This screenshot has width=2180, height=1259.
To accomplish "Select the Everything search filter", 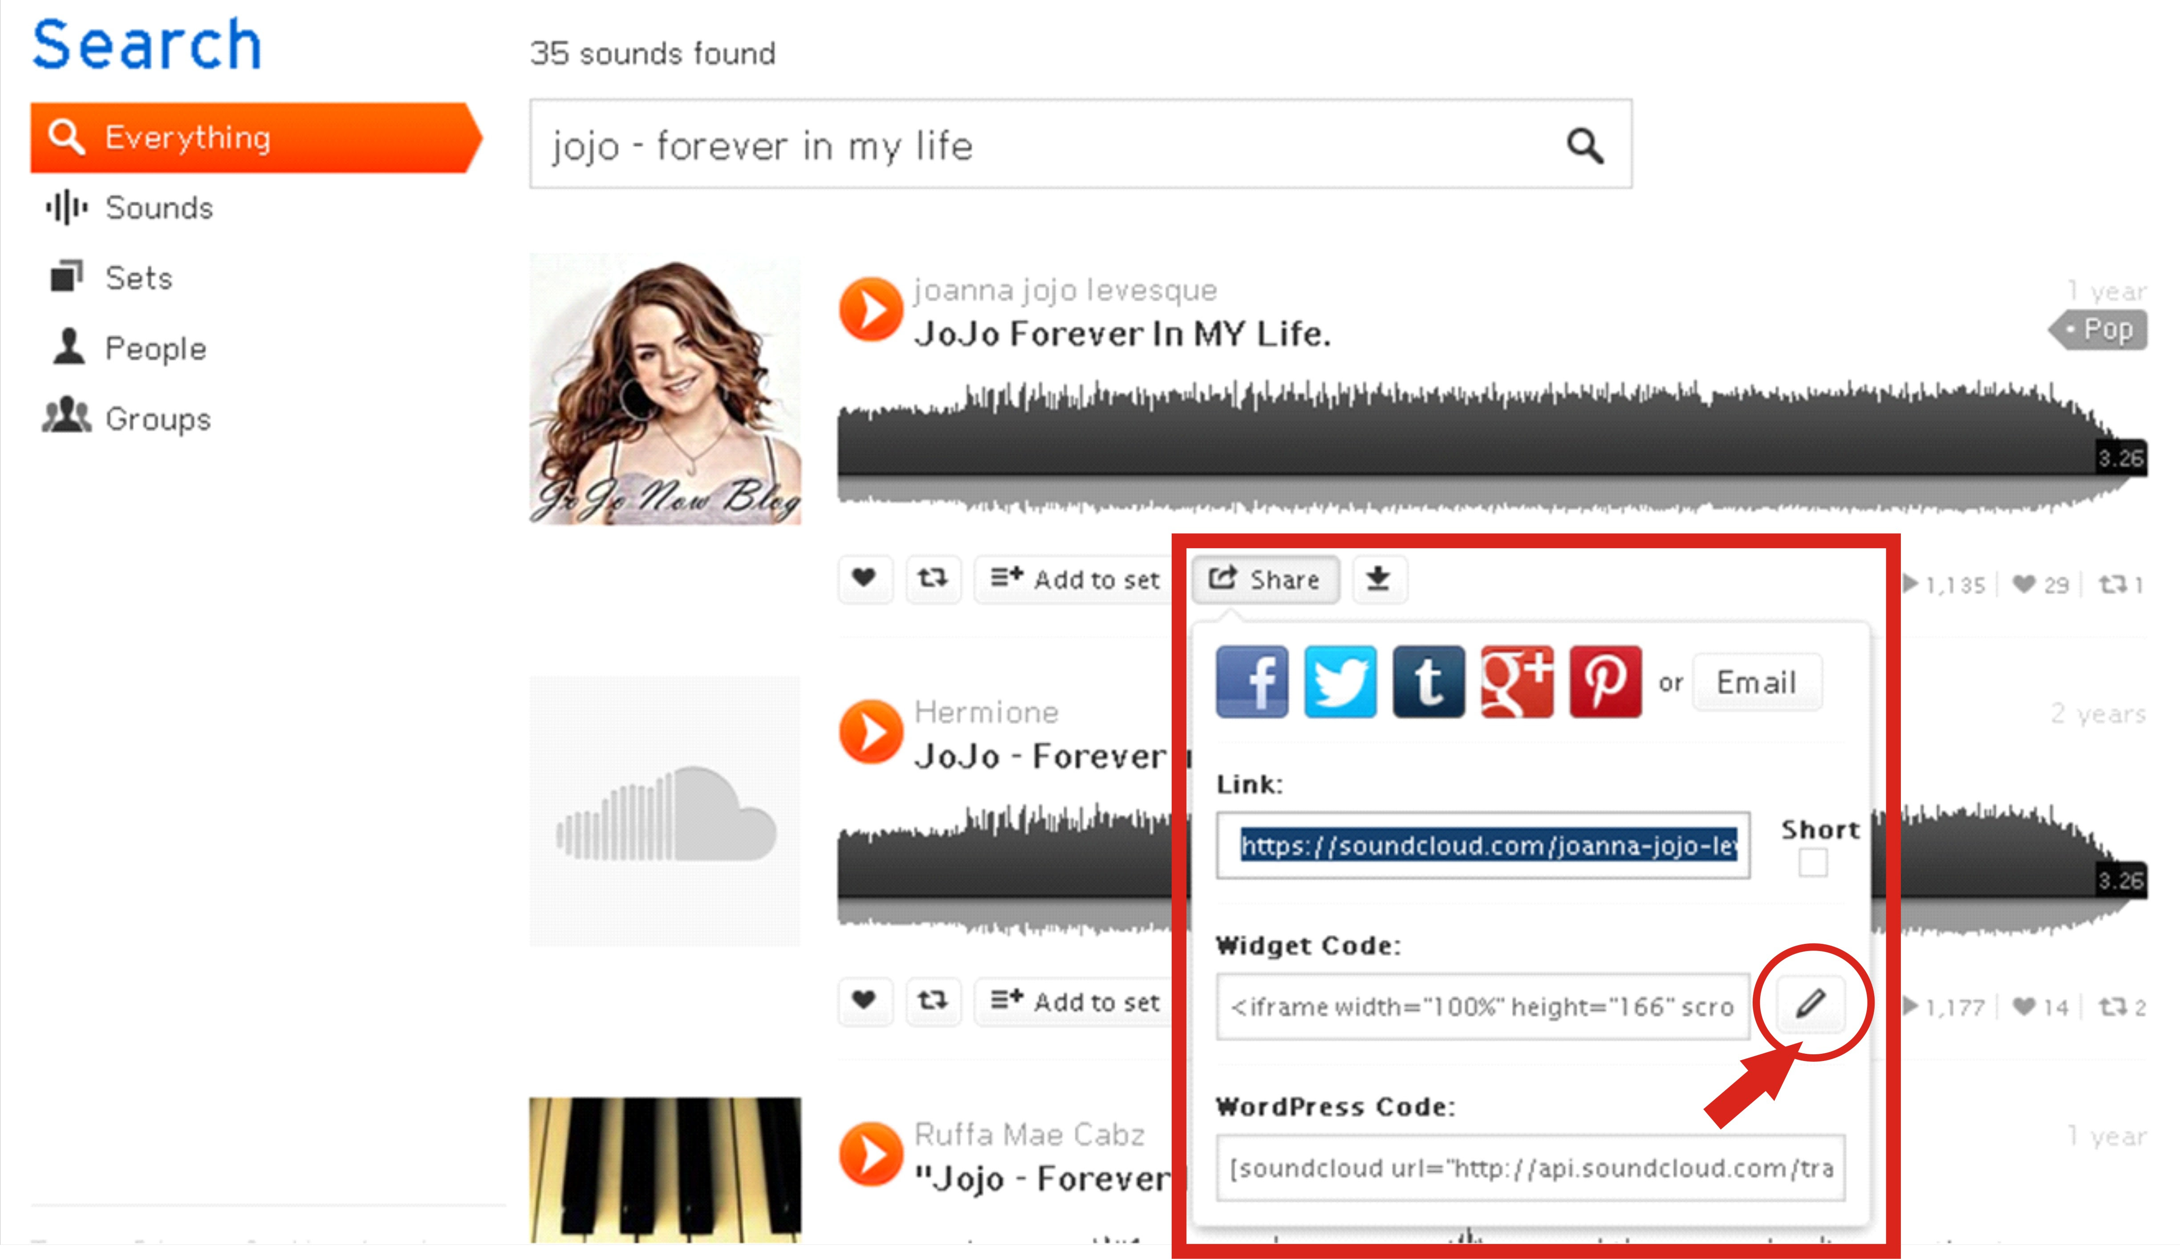I will click(256, 138).
